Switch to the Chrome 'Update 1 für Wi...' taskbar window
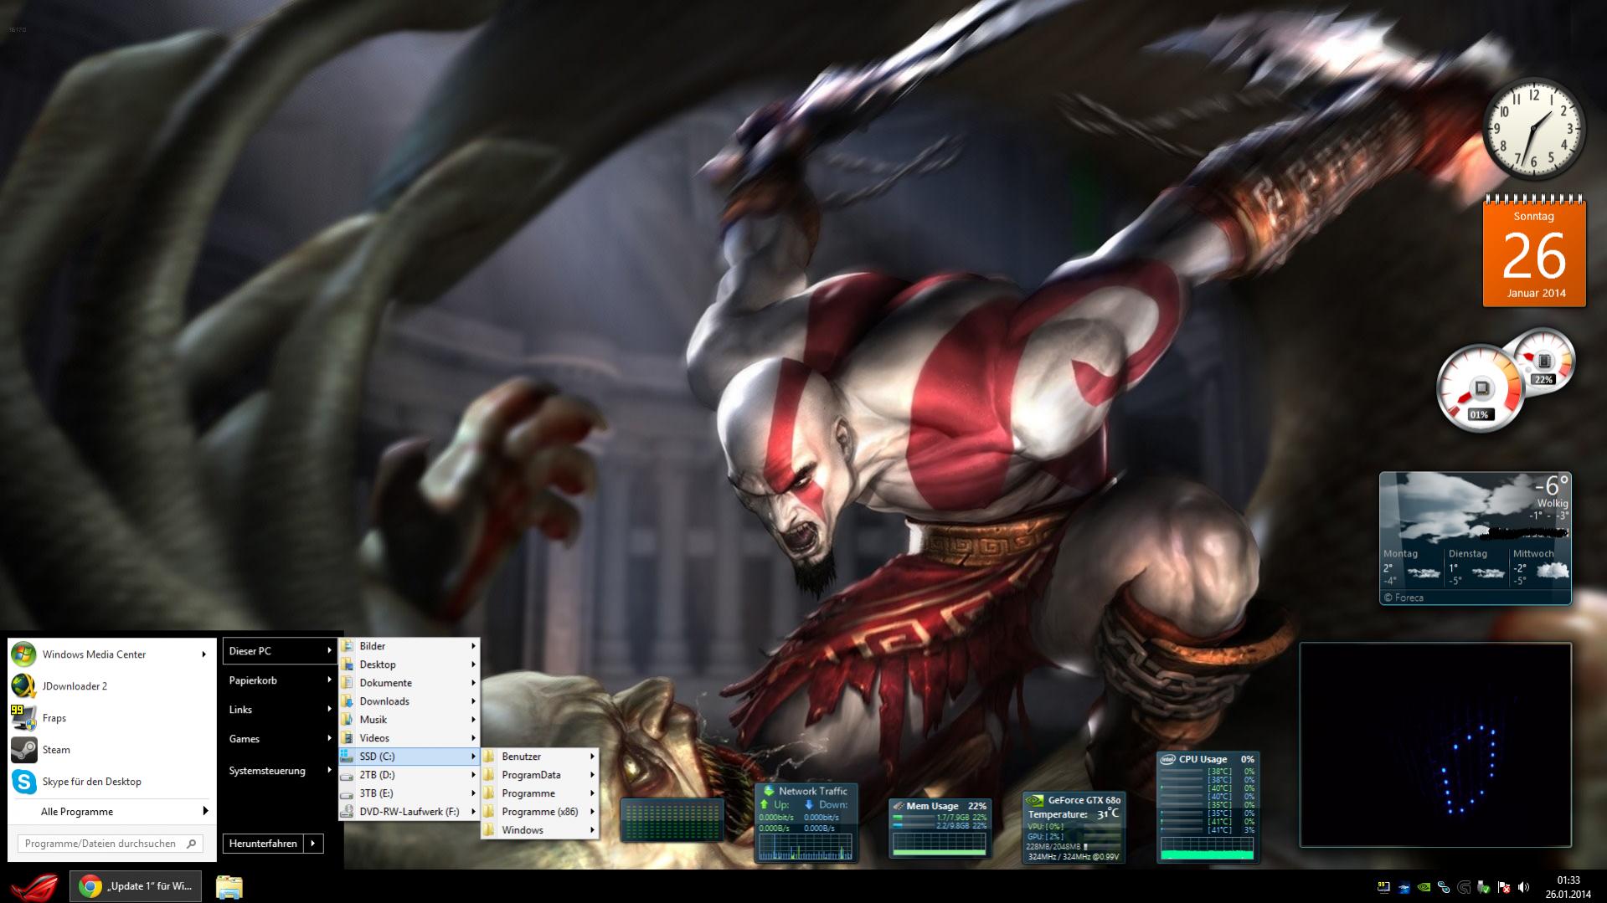This screenshot has height=903, width=1607. (x=136, y=886)
